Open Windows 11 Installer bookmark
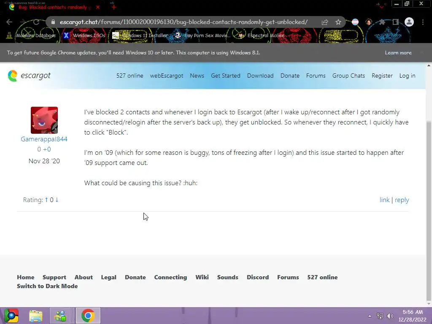The image size is (432, 324). [x=140, y=35]
